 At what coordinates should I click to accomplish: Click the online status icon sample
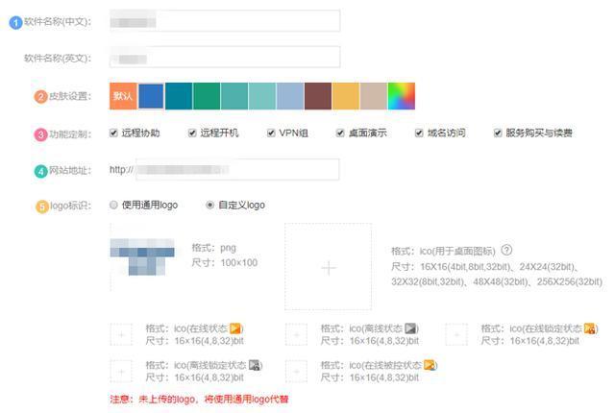[x=235, y=328]
